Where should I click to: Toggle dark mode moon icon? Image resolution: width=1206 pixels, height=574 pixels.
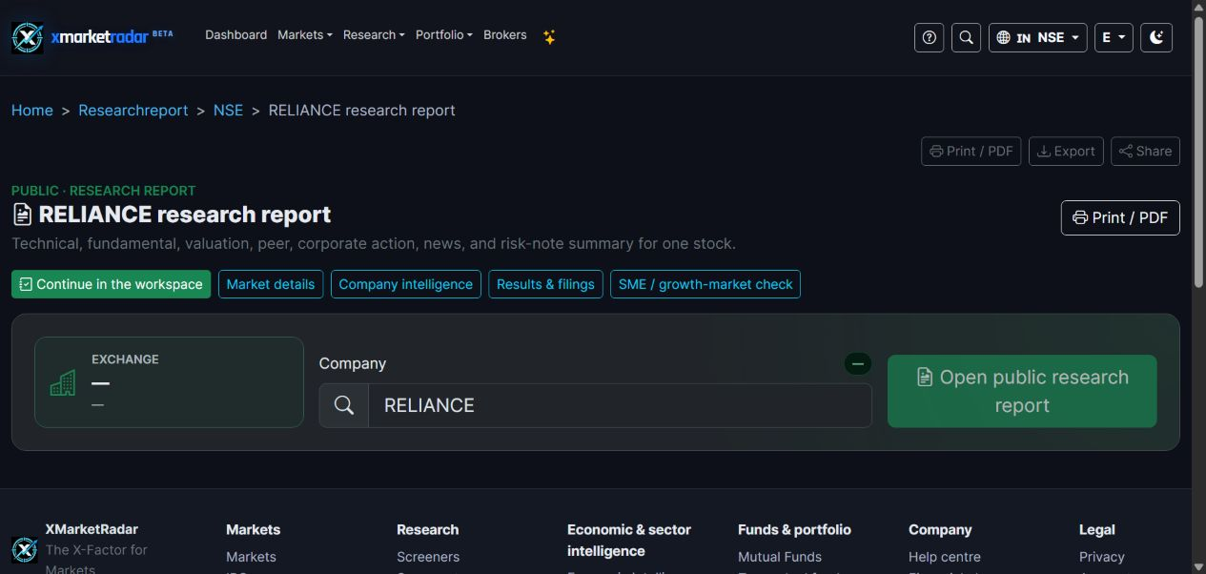coord(1156,37)
